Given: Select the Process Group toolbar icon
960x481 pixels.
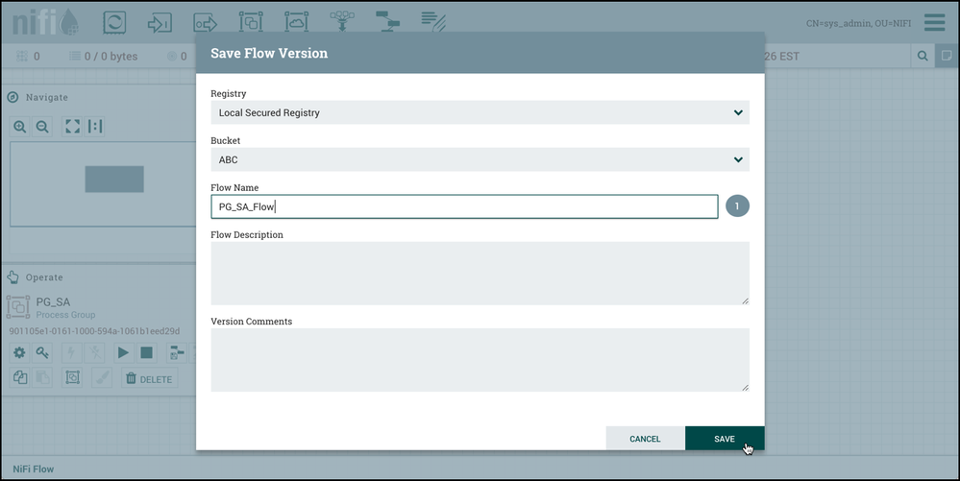Looking at the screenshot, I should point(251,23).
